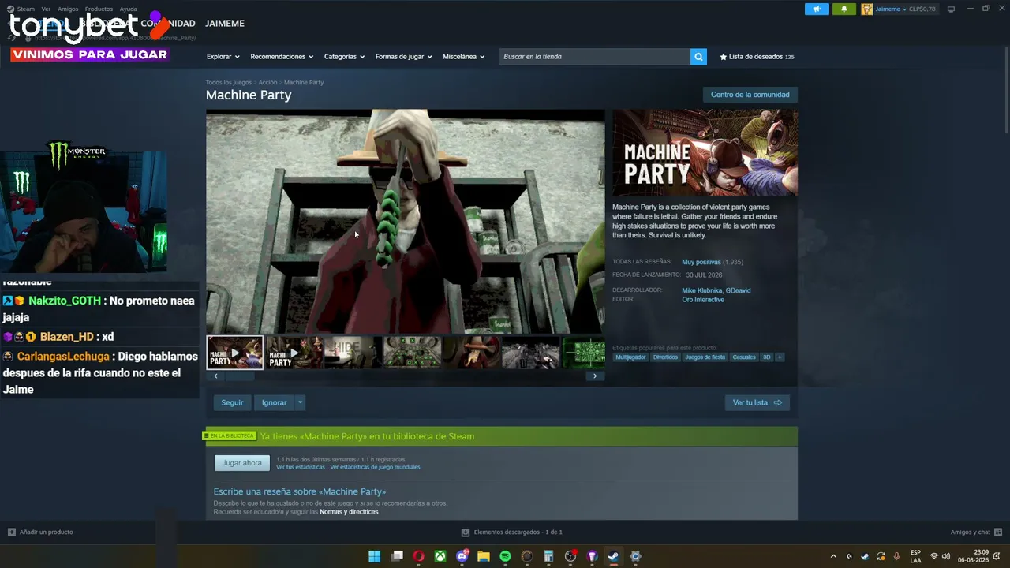Select the HIDE screenshot thumbnail
1010x568 pixels.
point(353,353)
